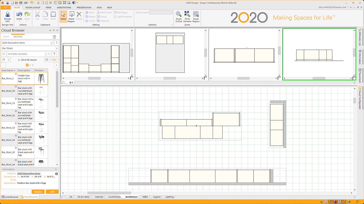Image resolution: width=364 pixels, height=204 pixels.
Task: Click Fit to Window tool
Action: click(187, 17)
